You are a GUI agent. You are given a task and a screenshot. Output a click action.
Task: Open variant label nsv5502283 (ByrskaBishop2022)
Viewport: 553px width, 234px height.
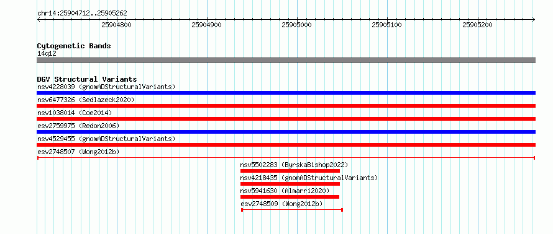(294, 165)
